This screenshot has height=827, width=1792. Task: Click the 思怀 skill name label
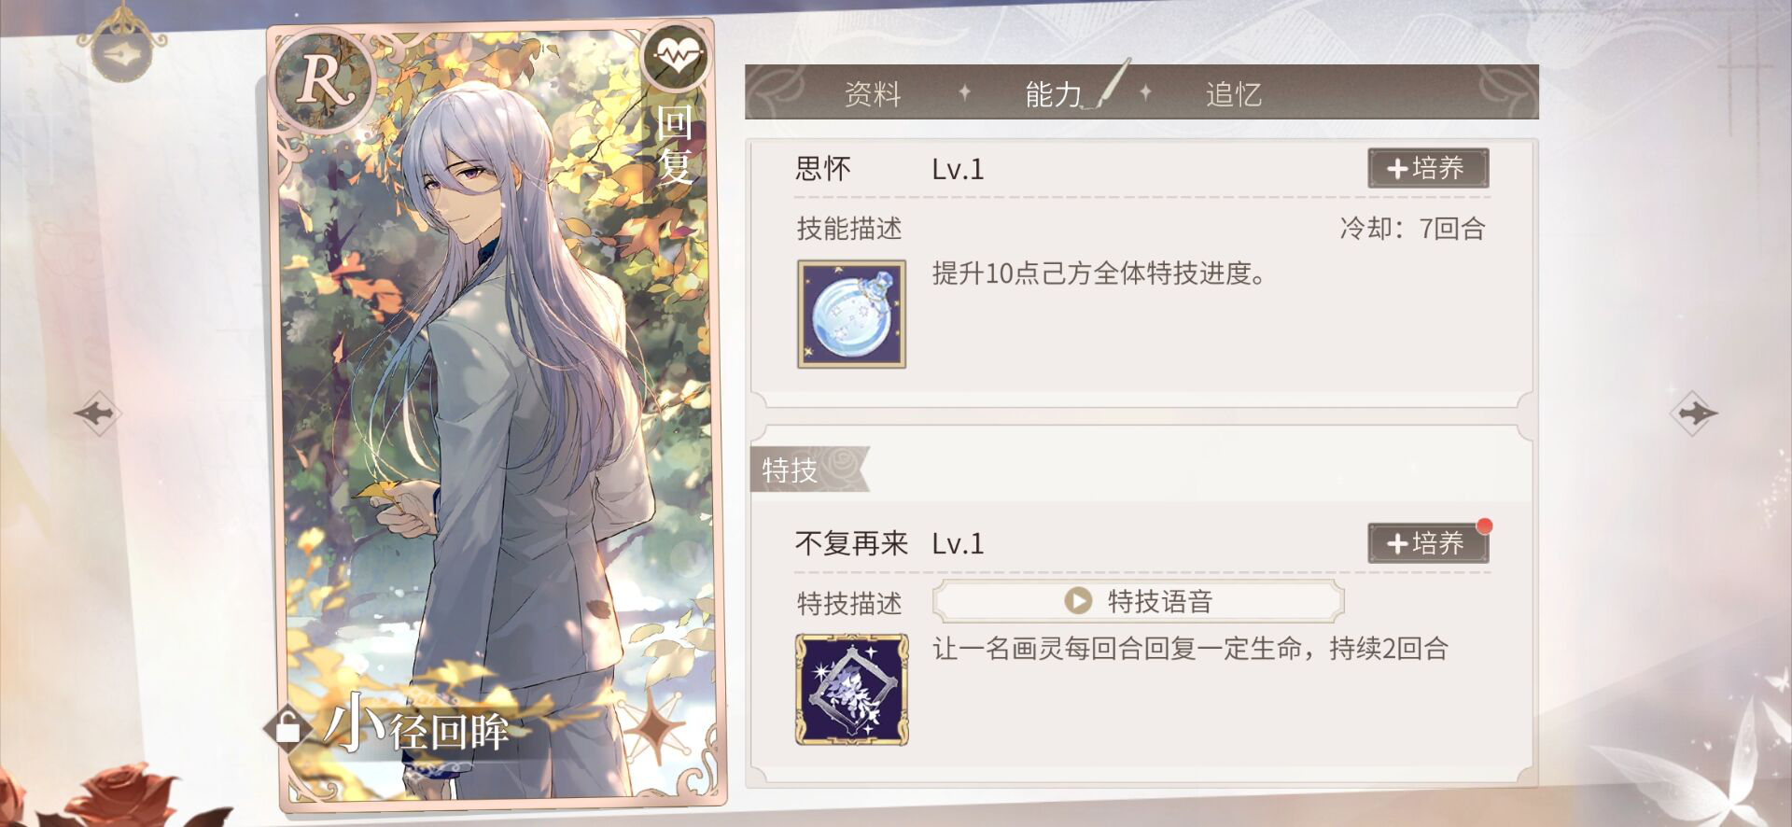[823, 169]
